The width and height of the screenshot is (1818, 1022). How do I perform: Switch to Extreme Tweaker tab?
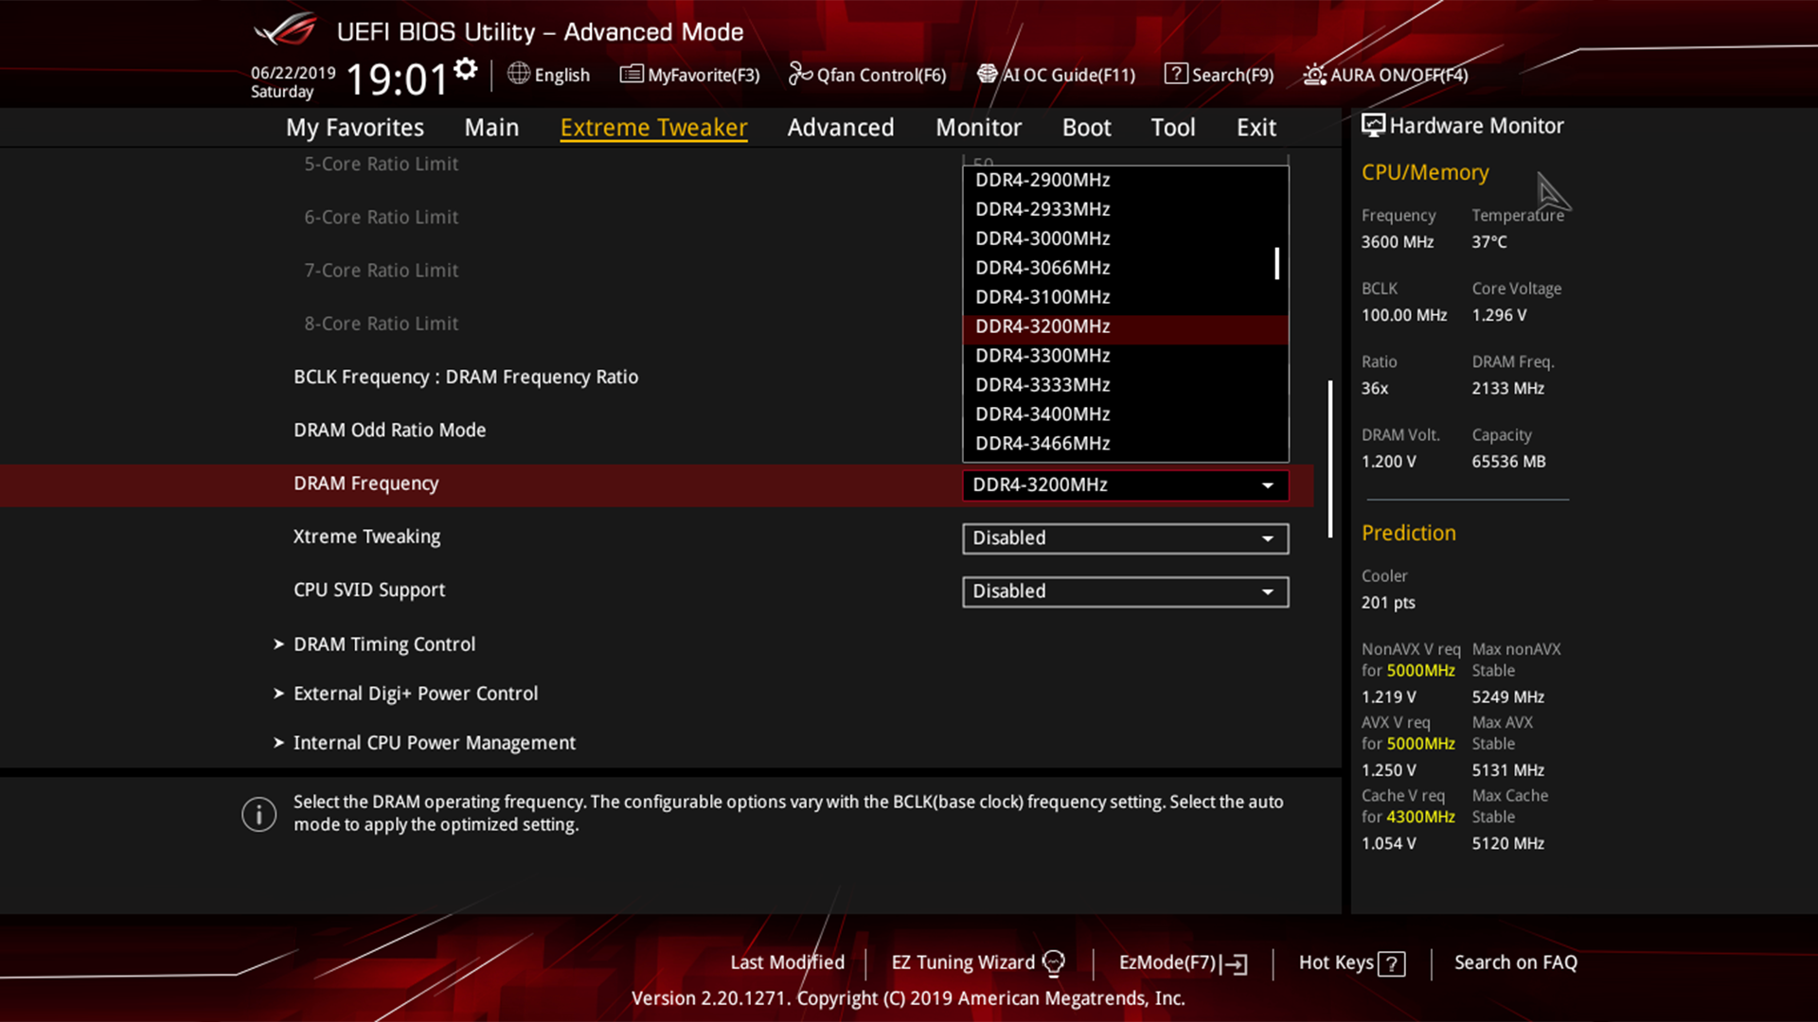653,126
